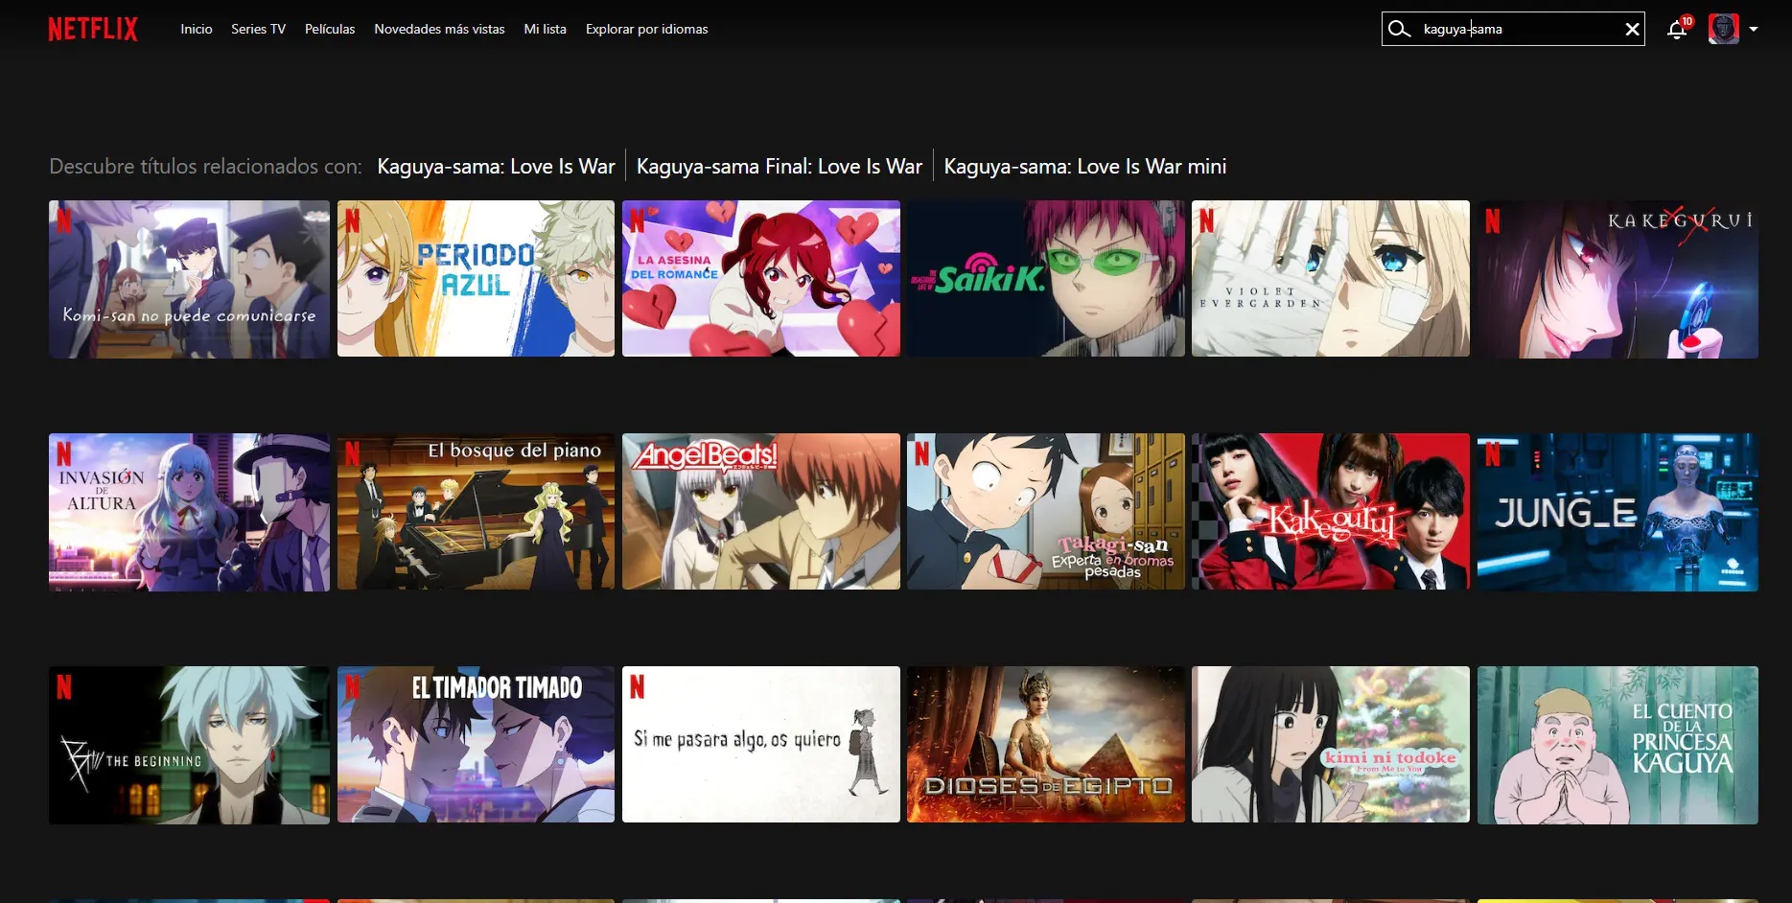
Task: Open El timador timado card
Action: (x=476, y=745)
